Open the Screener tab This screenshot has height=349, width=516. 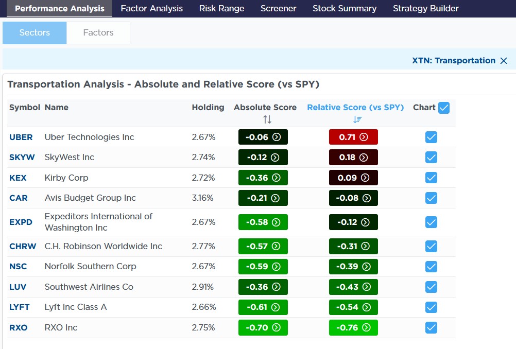[x=278, y=8]
